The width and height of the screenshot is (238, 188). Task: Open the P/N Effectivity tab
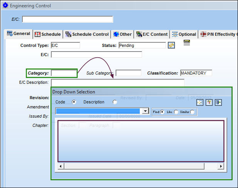pyautogui.click(x=219, y=34)
